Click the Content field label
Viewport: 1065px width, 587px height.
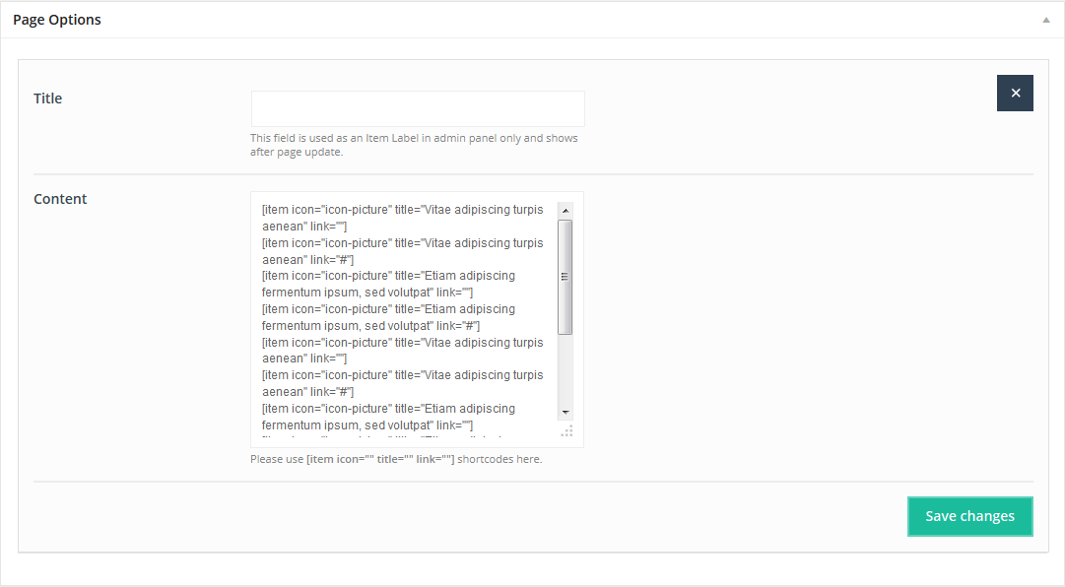tap(60, 199)
